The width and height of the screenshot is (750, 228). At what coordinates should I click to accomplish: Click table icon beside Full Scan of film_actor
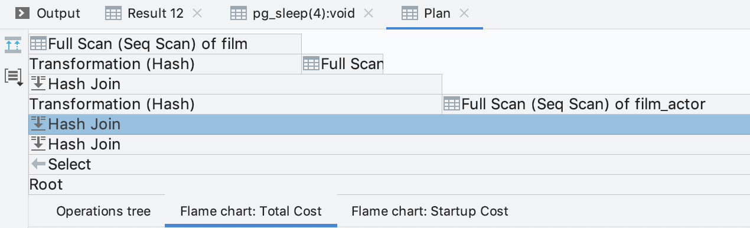point(452,104)
